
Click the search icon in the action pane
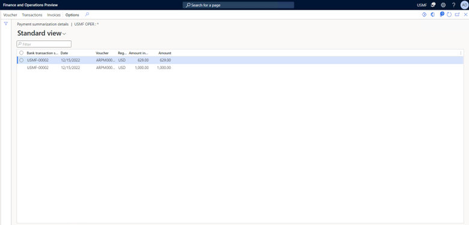point(87,14)
